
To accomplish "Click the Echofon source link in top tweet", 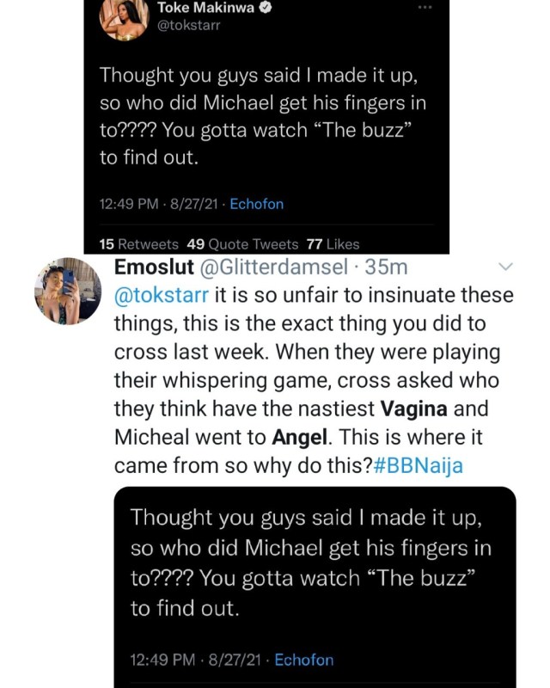I will (257, 204).
